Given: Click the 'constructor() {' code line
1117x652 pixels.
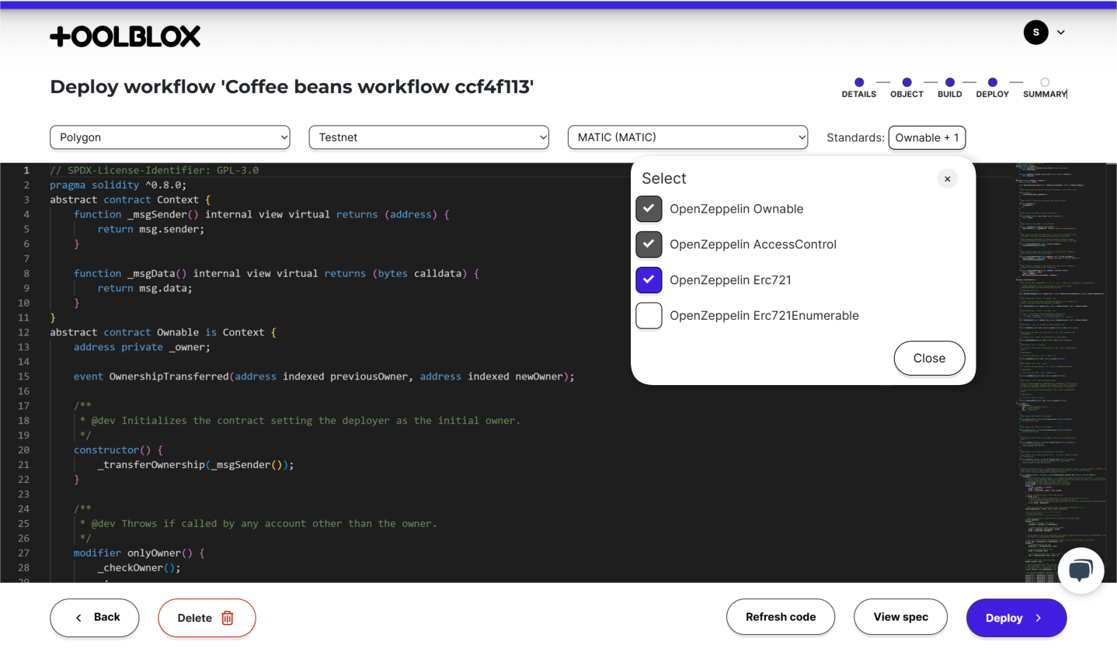Looking at the screenshot, I should pos(119,450).
